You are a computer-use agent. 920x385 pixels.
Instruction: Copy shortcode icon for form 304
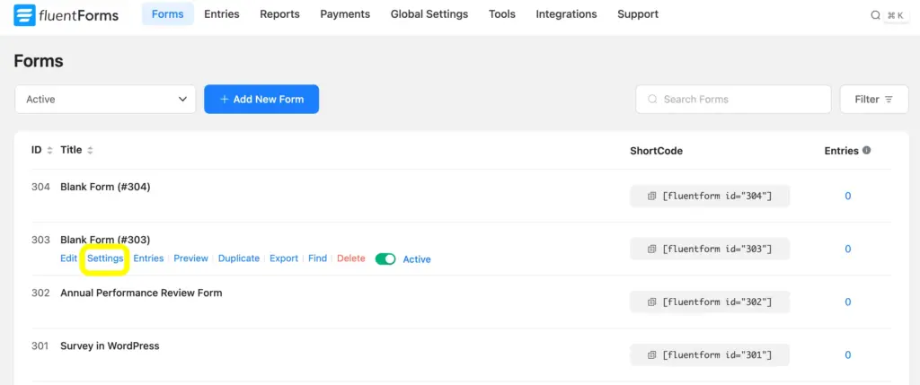[x=651, y=197]
